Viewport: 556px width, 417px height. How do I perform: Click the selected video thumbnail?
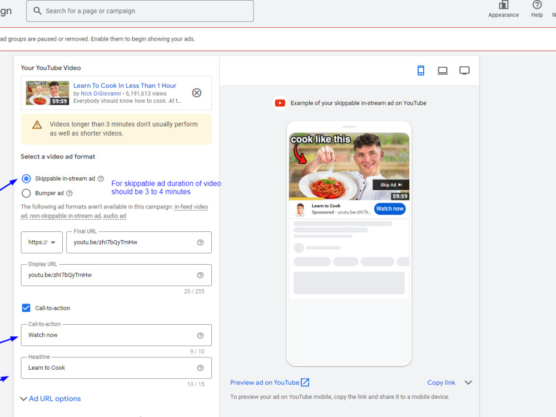[x=47, y=93]
